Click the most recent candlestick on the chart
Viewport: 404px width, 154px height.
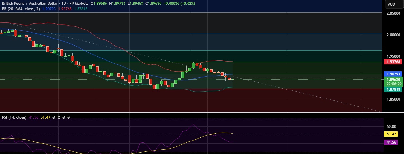click(233, 79)
